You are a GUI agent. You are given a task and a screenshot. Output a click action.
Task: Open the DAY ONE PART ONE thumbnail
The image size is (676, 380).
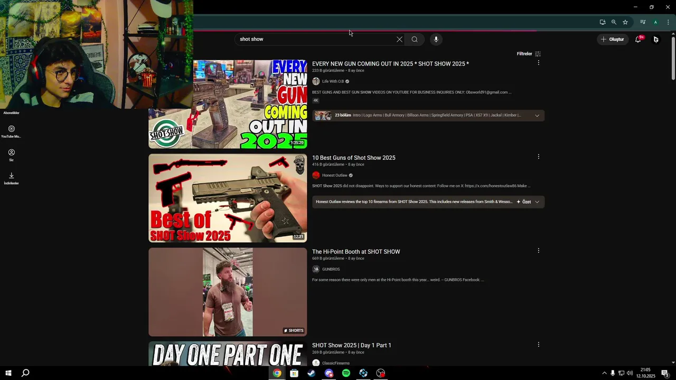pyautogui.click(x=228, y=354)
